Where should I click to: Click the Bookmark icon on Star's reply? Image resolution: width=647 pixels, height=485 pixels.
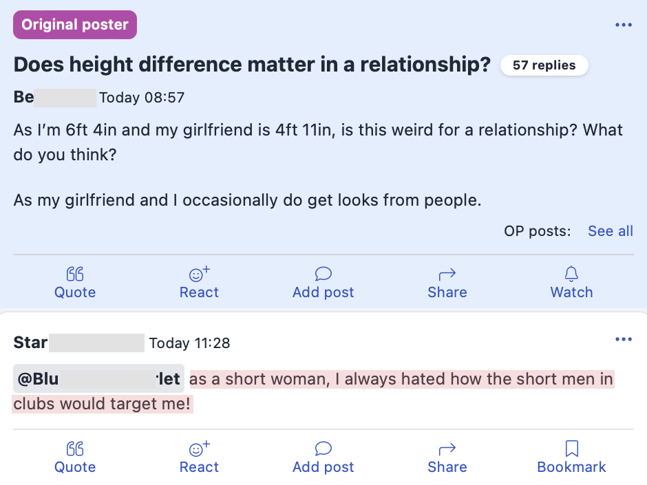point(571,448)
